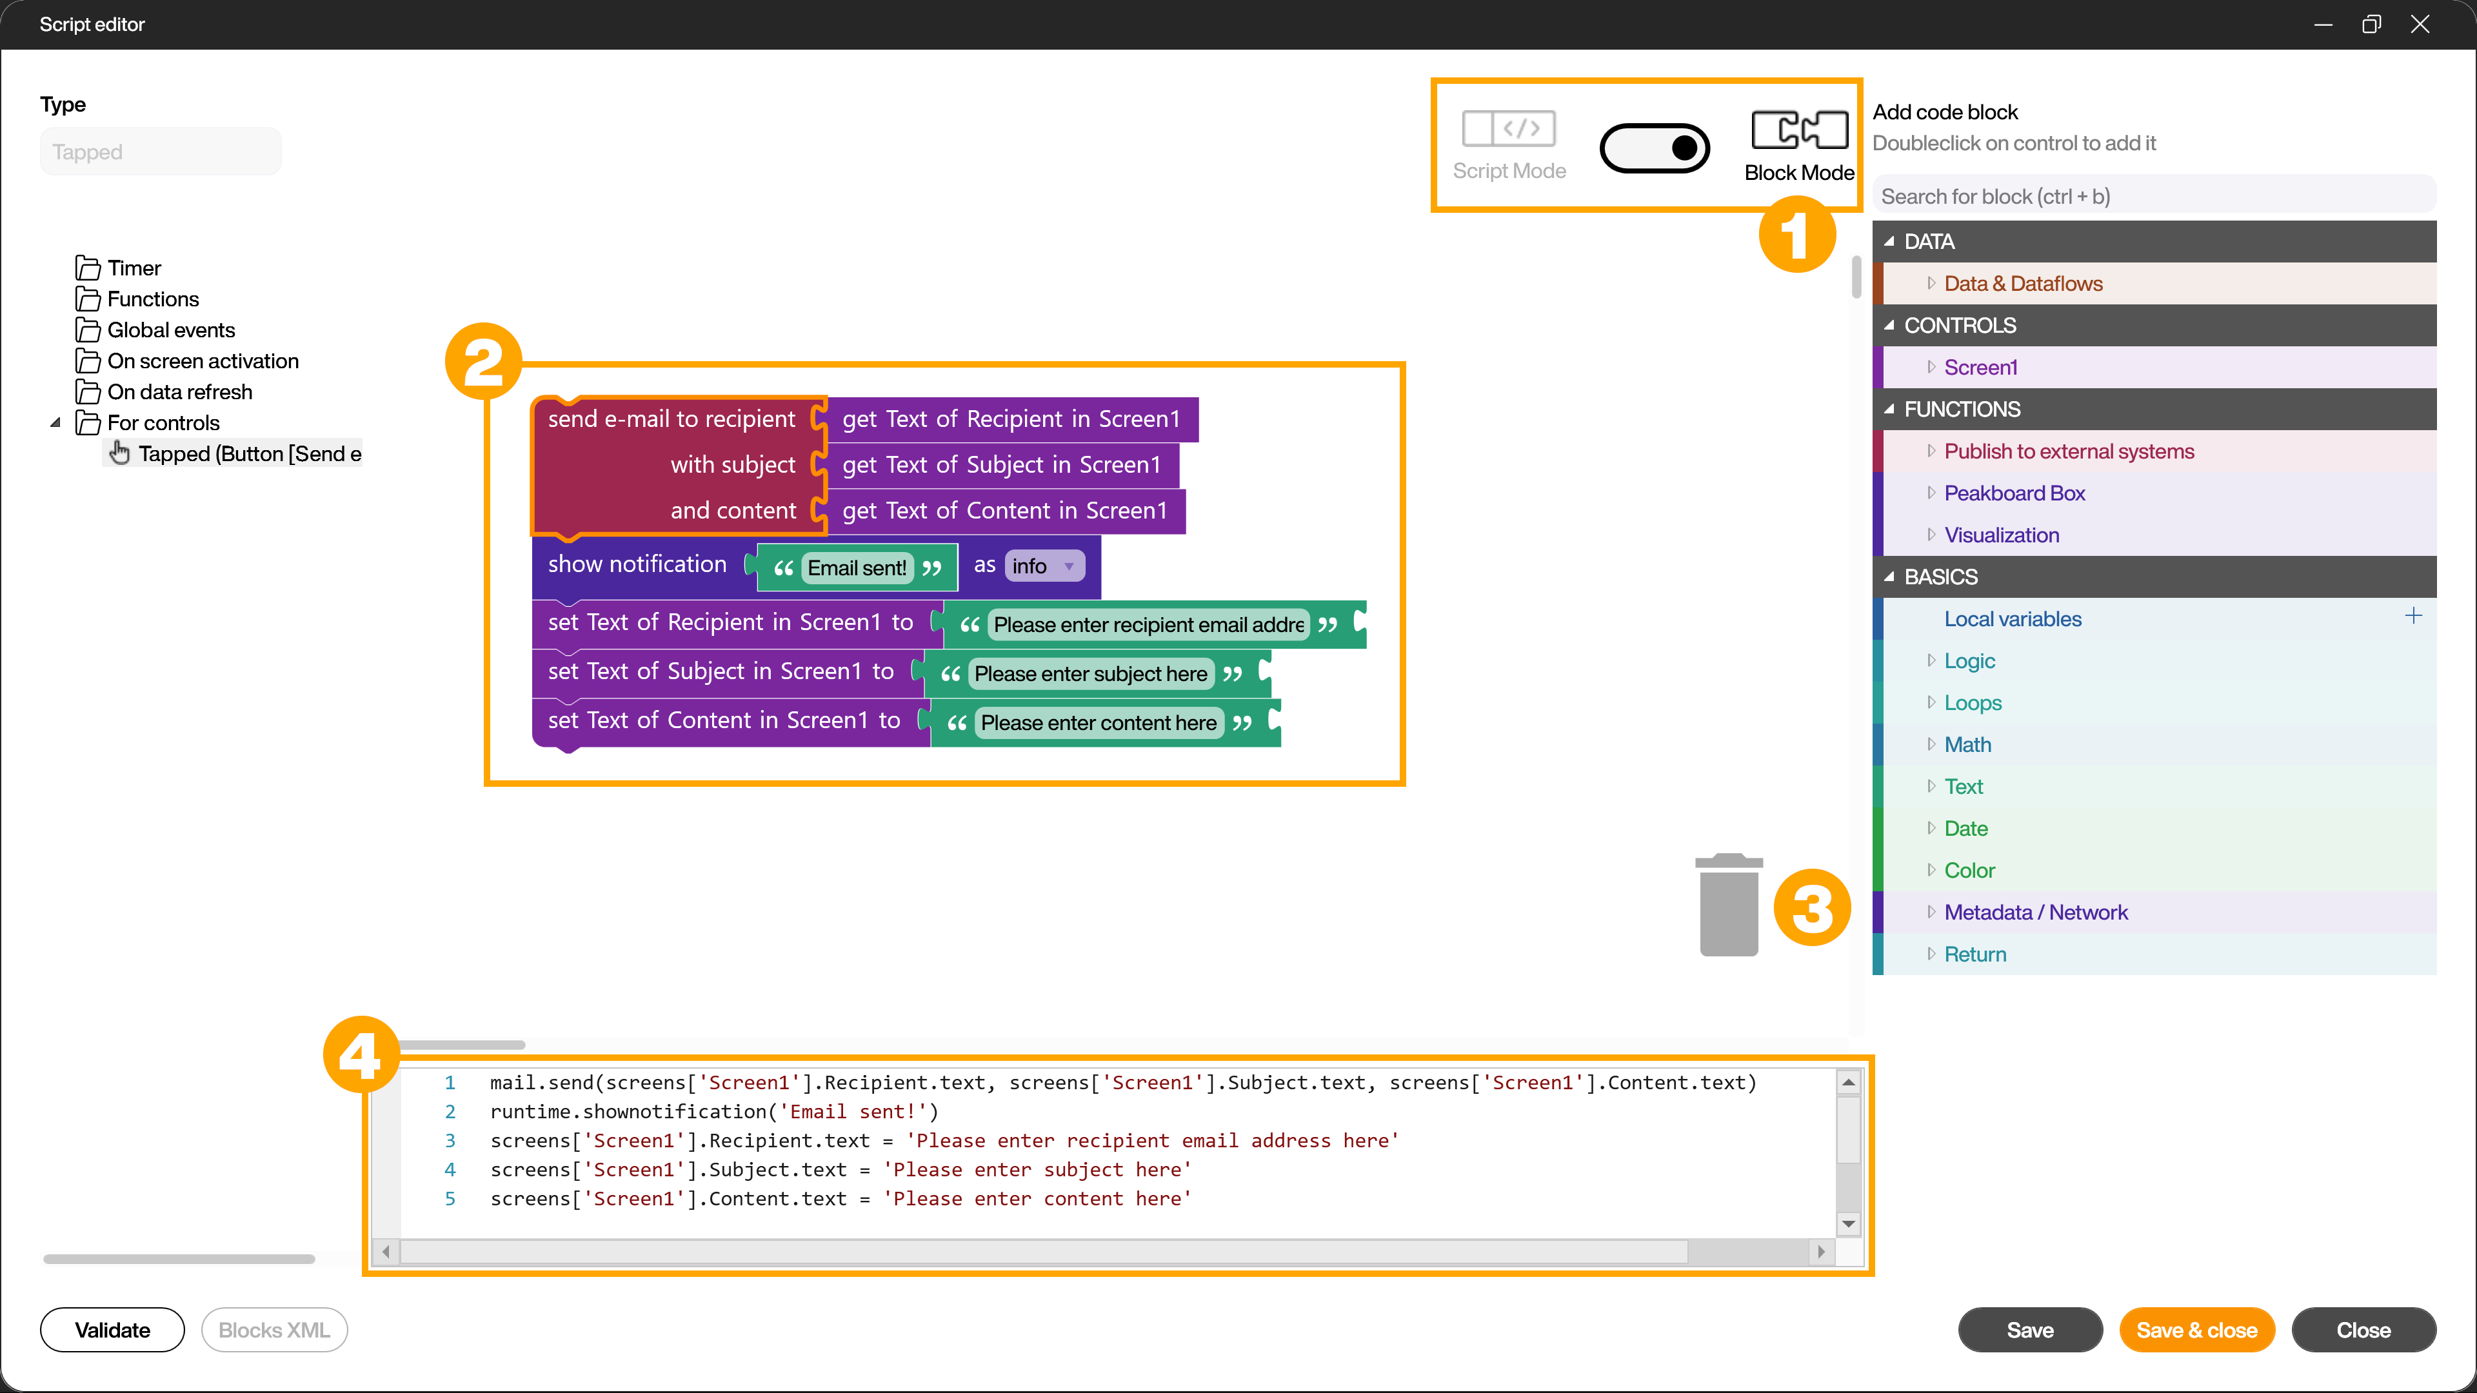Collapse the CONTROLS section header
Image resolution: width=2477 pixels, height=1393 pixels.
[2154, 325]
